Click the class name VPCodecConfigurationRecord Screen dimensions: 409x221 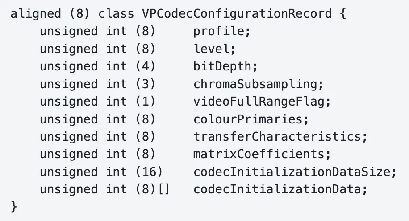point(236,13)
